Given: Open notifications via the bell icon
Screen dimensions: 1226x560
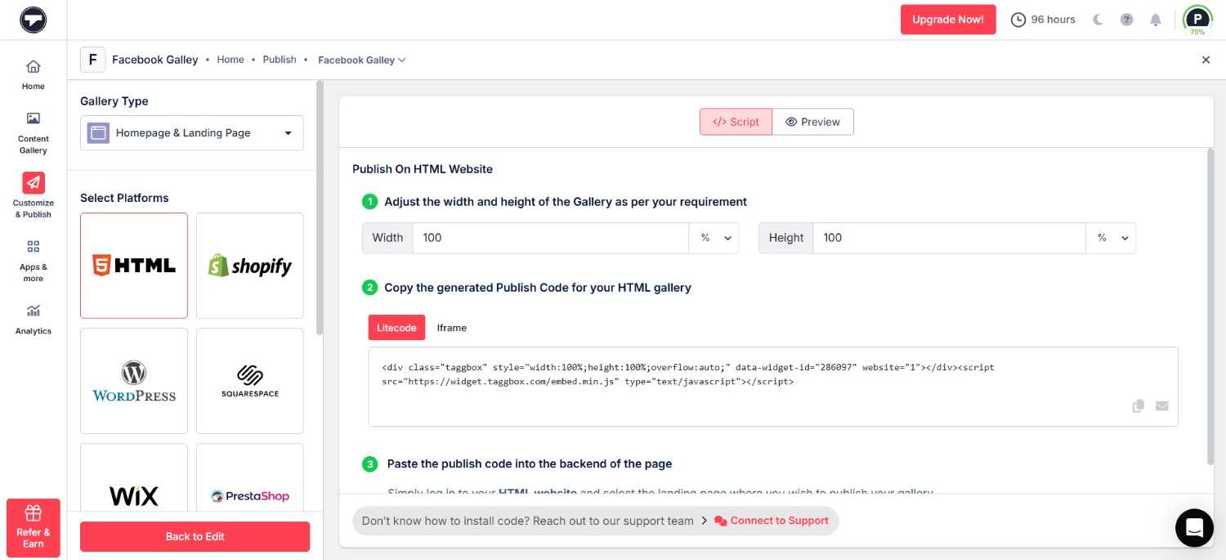Looking at the screenshot, I should click(x=1156, y=19).
